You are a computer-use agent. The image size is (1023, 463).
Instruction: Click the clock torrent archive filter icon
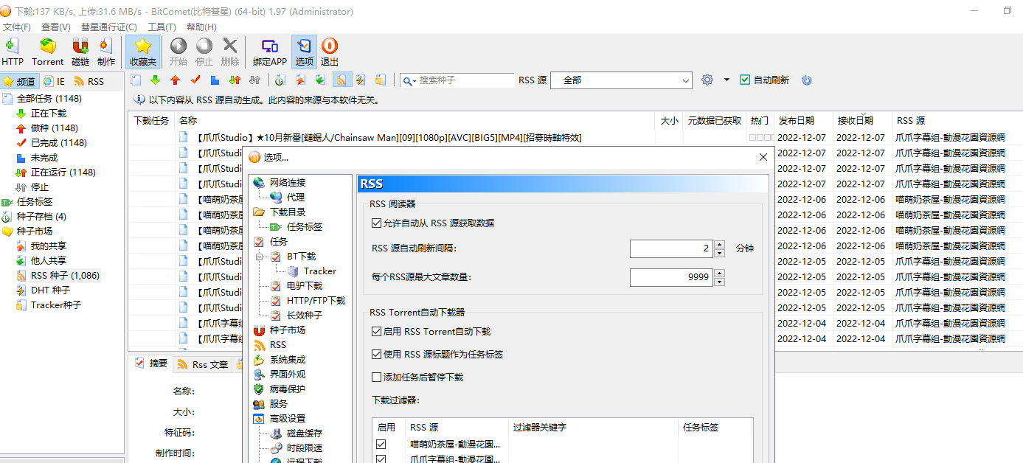tap(280, 80)
